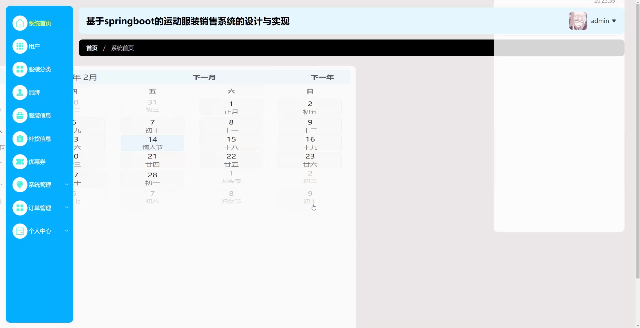Click the 服装分类 four-square icon
This screenshot has height=328, width=640.
coord(20,69)
